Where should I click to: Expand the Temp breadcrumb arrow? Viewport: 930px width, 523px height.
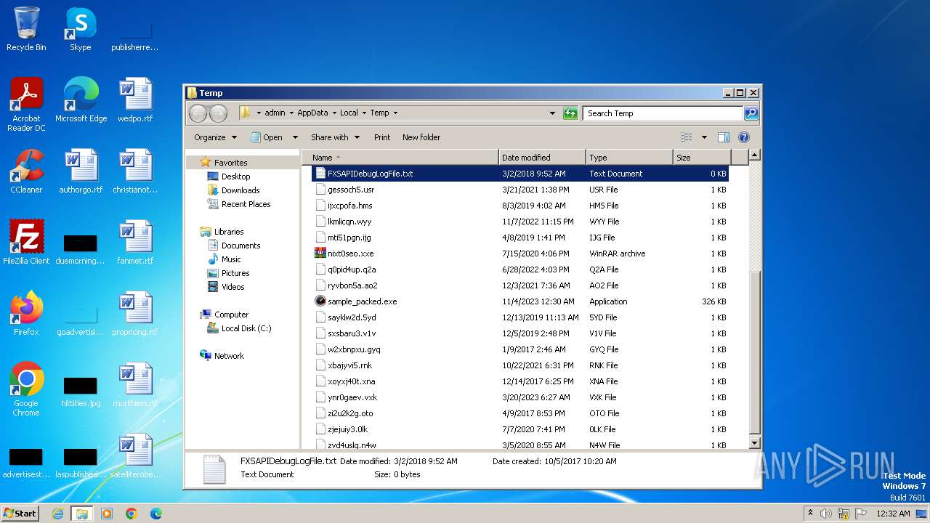click(x=395, y=113)
